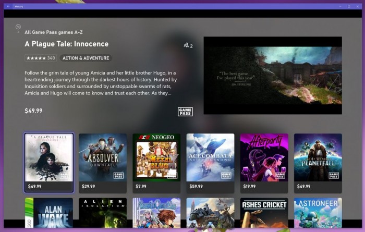Minimize the Mercury window
The image size is (365, 232).
(340, 6)
